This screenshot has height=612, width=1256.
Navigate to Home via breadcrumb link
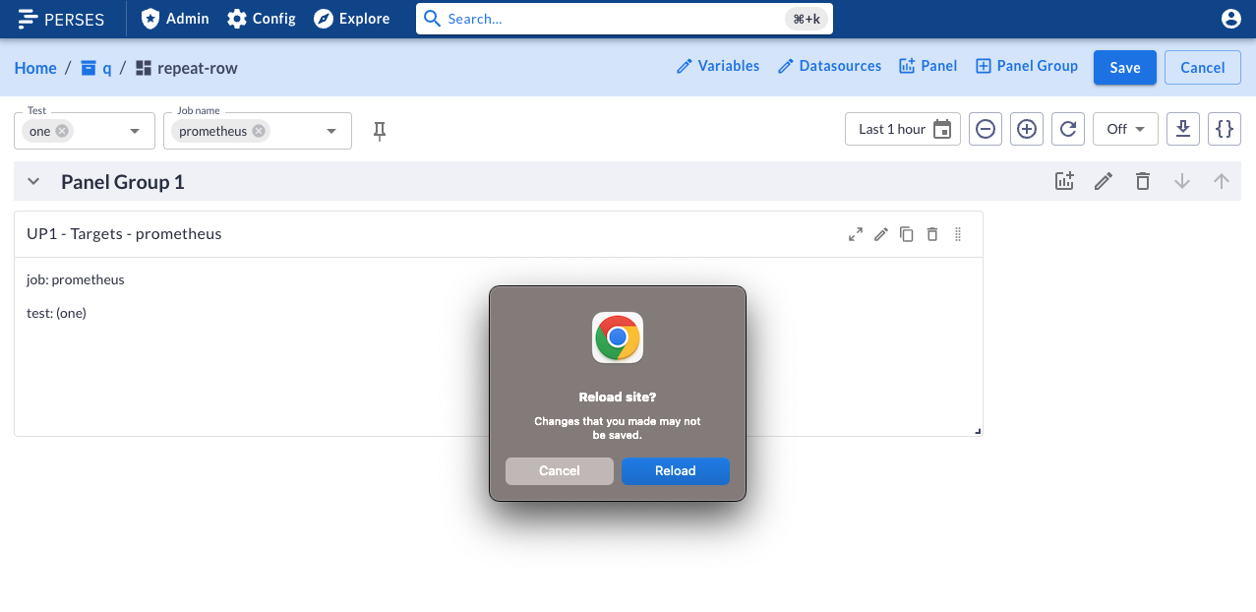[35, 67]
